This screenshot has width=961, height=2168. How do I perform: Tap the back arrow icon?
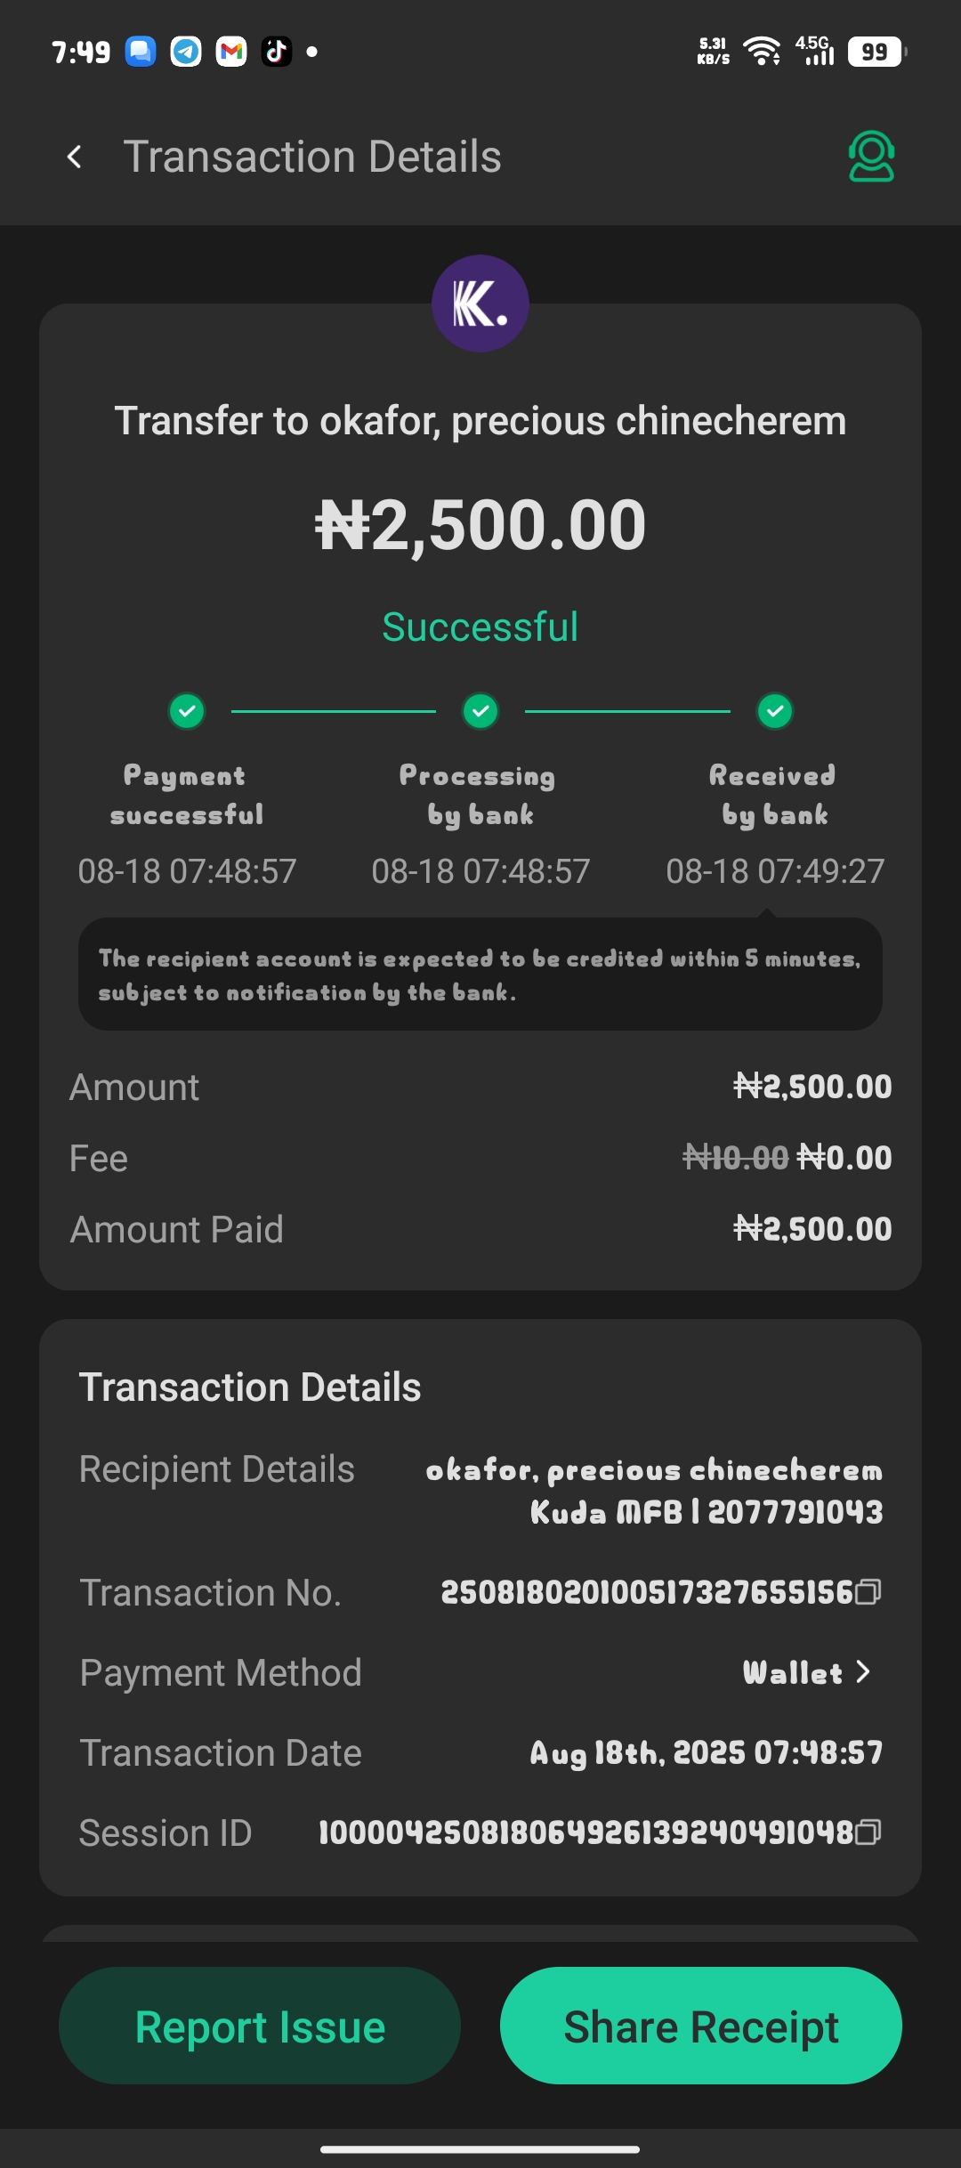coord(75,158)
